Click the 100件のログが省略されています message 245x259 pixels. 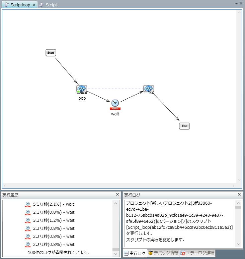pyautogui.click(x=59, y=252)
